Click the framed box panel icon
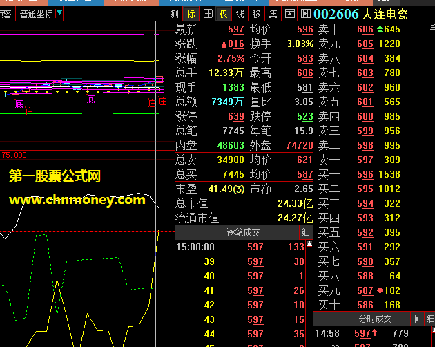This screenshot has height=347, width=435. coord(289,14)
